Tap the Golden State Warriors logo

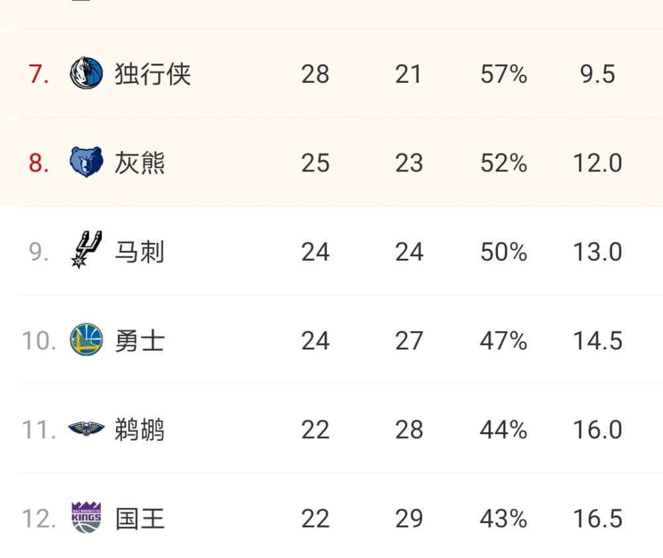pyautogui.click(x=86, y=340)
